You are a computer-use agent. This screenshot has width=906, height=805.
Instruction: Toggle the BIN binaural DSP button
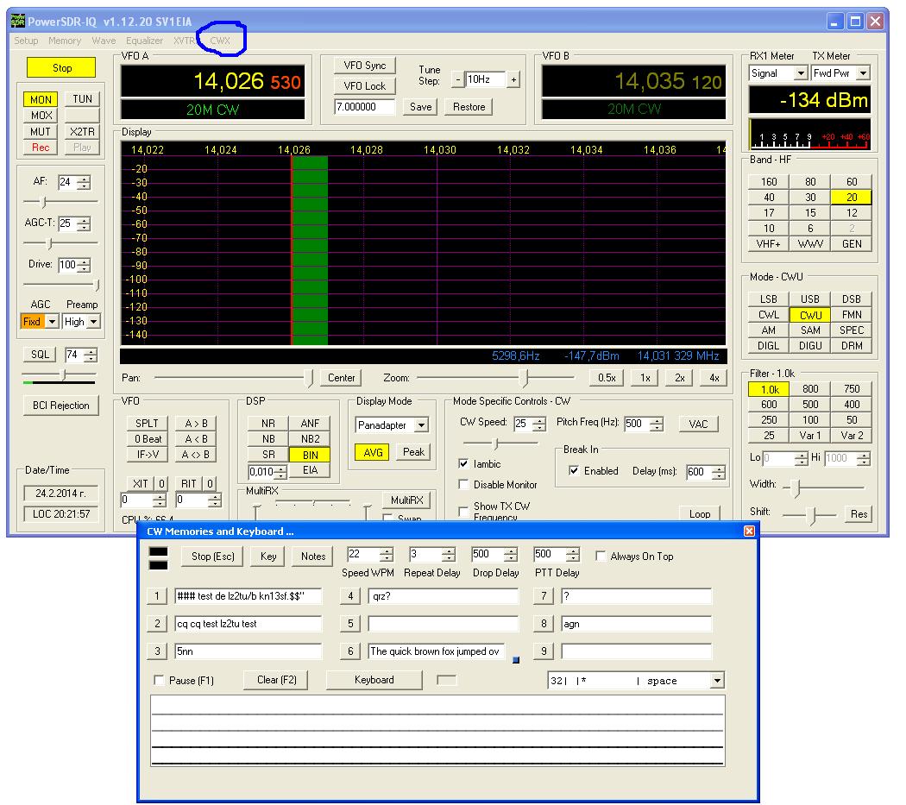[310, 455]
